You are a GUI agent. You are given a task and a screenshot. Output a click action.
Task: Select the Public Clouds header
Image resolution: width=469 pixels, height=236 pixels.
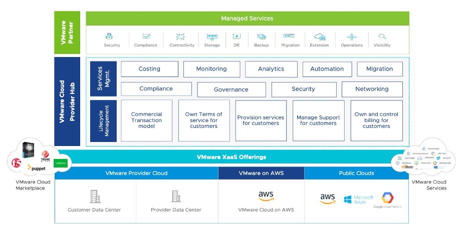(x=357, y=173)
